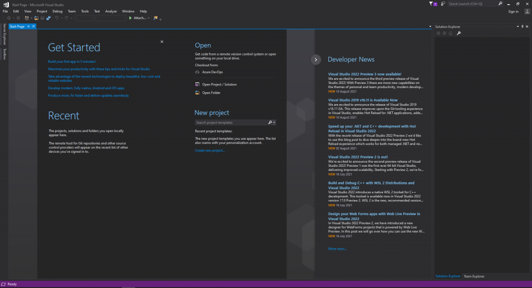
Task: Open the Toolbox side tab
Action: click(x=4, y=54)
